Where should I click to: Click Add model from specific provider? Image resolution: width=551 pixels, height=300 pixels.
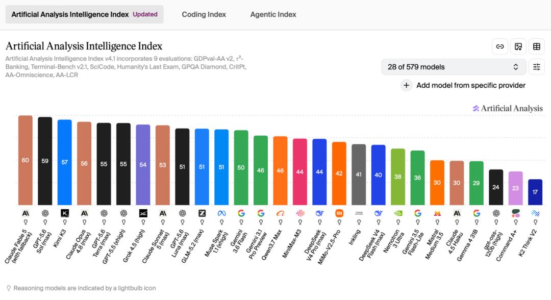(470, 85)
